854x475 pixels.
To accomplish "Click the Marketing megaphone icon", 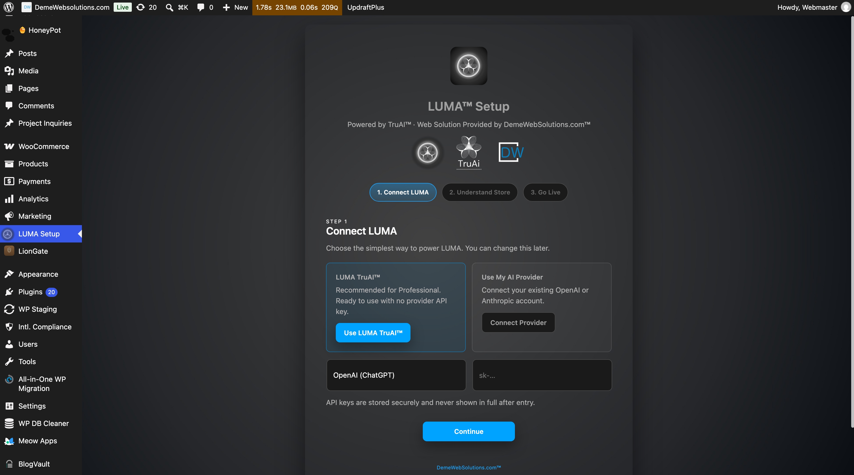I will (x=9, y=216).
